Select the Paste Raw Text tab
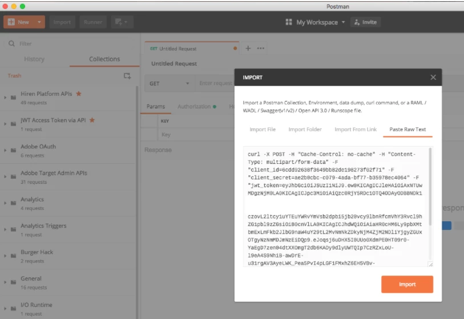This screenshot has height=319, width=464. [407, 130]
